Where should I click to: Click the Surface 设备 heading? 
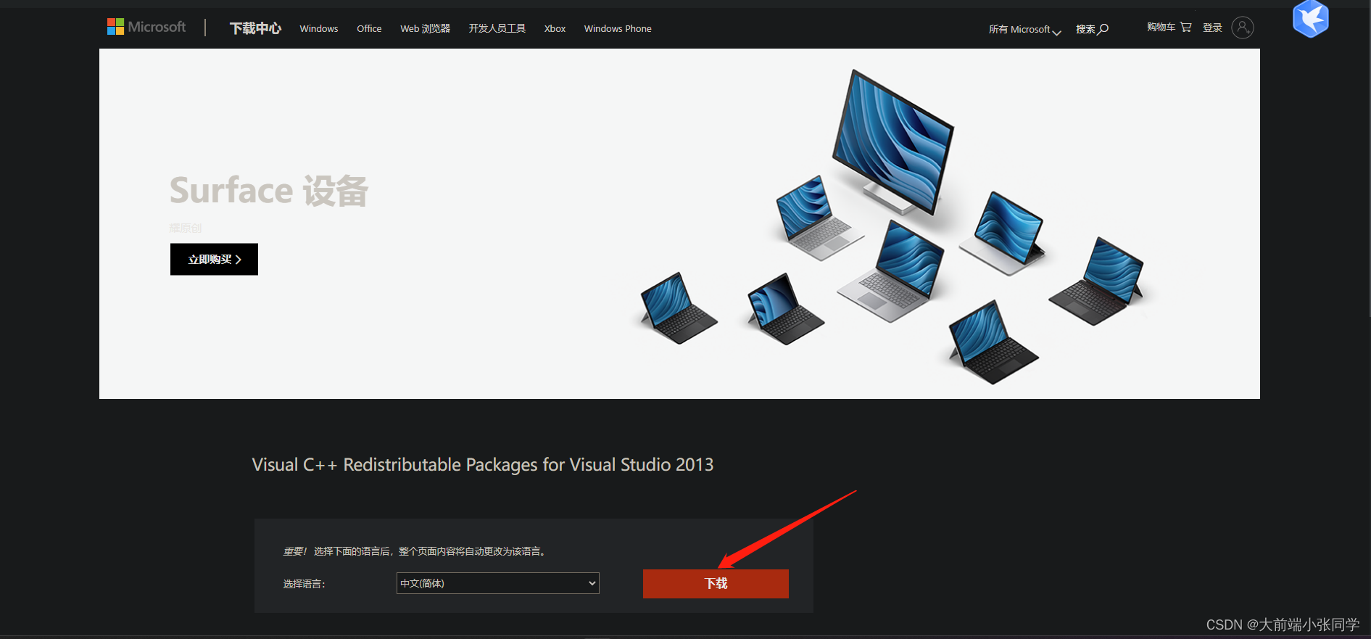point(269,191)
